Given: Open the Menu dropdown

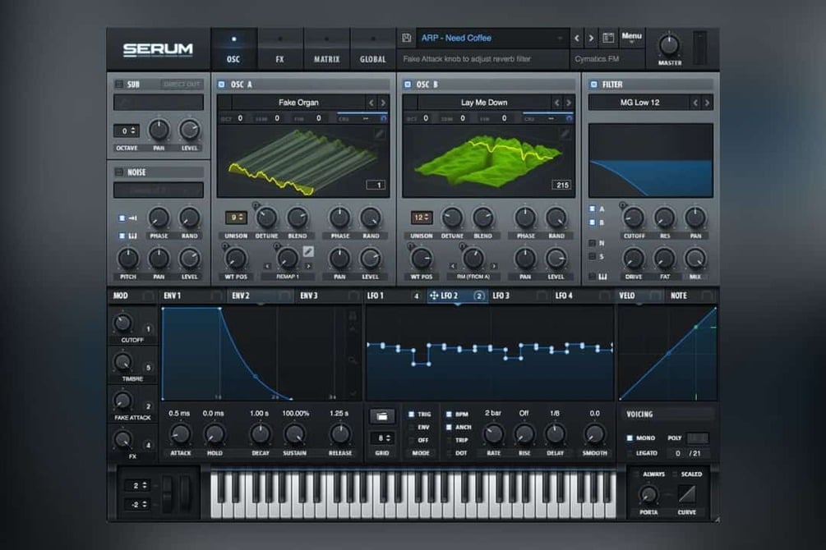Looking at the screenshot, I should tap(631, 37).
